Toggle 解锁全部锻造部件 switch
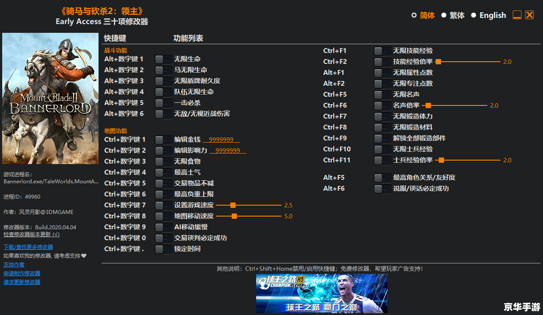 [x=382, y=138]
